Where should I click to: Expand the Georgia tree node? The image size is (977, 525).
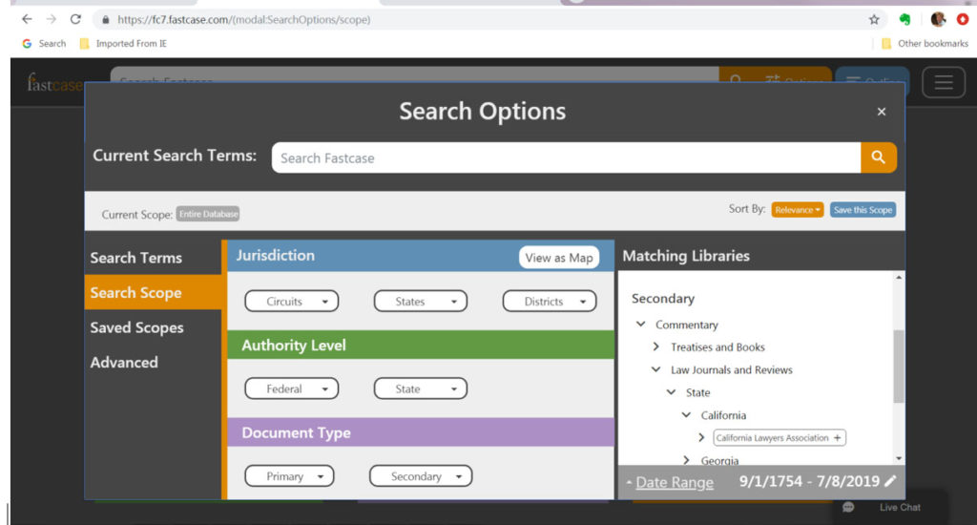click(x=686, y=460)
